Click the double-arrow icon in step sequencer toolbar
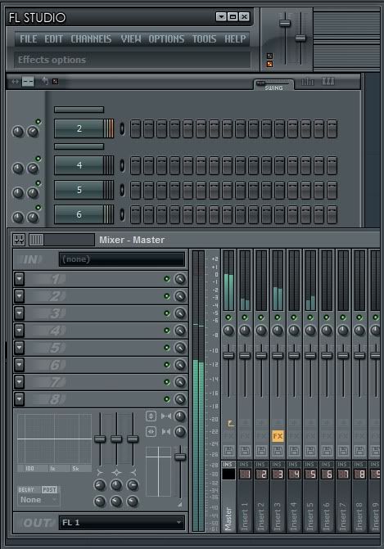The width and height of the screenshot is (384, 549). [x=15, y=82]
